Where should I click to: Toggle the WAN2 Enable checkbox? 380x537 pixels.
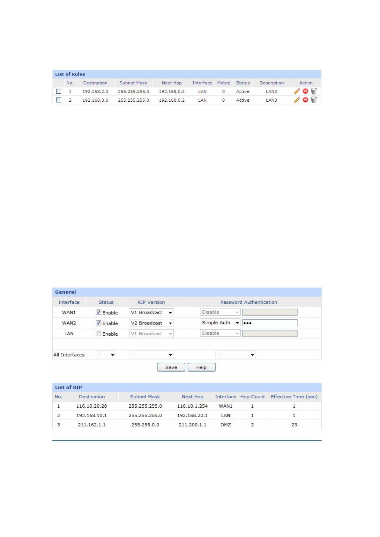tap(99, 323)
